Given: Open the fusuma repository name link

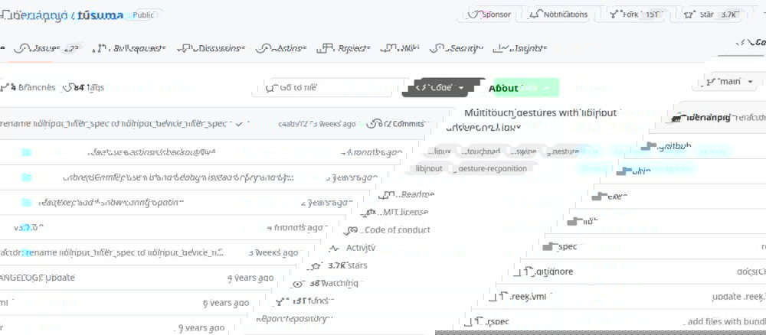Looking at the screenshot, I should pos(100,15).
